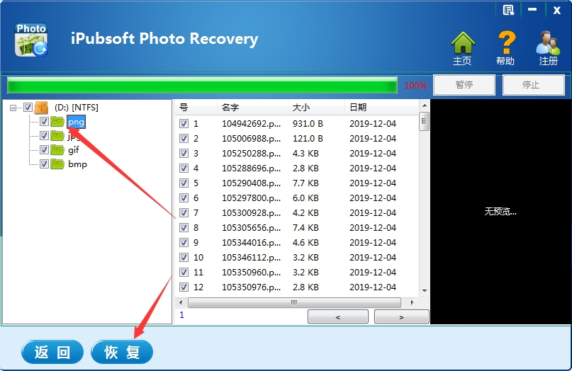572x371 pixels.
Task: Click the jpg folder icon
Action: (57, 136)
